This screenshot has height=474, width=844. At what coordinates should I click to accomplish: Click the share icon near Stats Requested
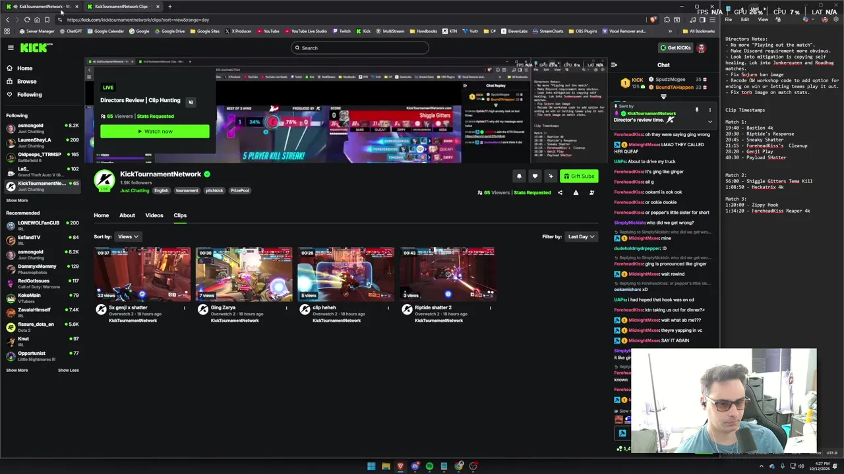click(560, 193)
